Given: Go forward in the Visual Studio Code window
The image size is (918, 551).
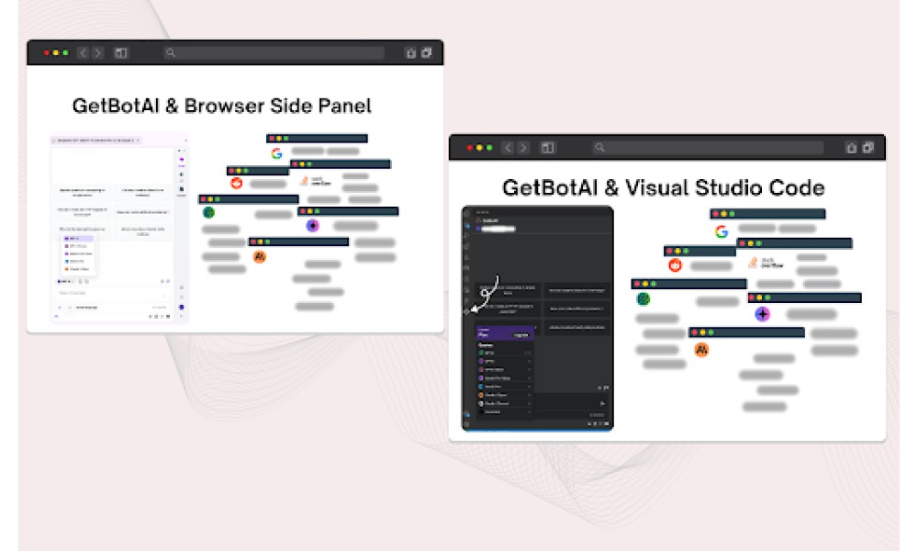Looking at the screenshot, I should pyautogui.click(x=523, y=148).
